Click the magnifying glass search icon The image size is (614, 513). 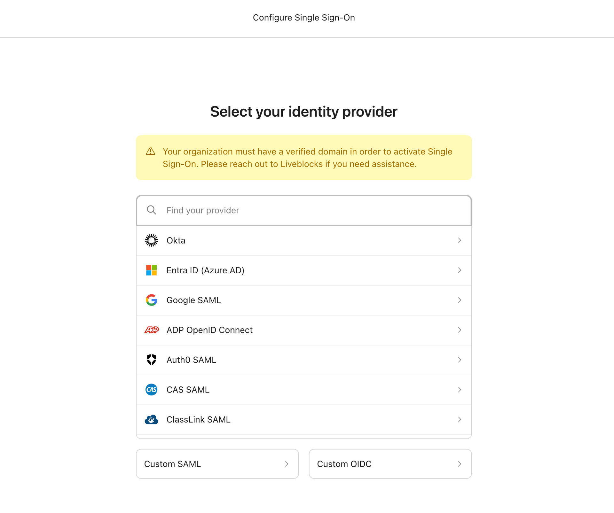[151, 210]
